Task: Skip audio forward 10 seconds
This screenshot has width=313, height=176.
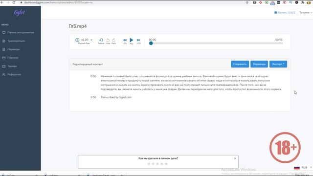Action: (138, 40)
